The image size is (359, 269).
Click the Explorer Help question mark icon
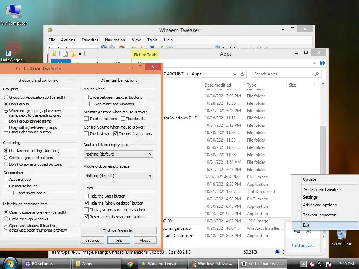pos(322,63)
